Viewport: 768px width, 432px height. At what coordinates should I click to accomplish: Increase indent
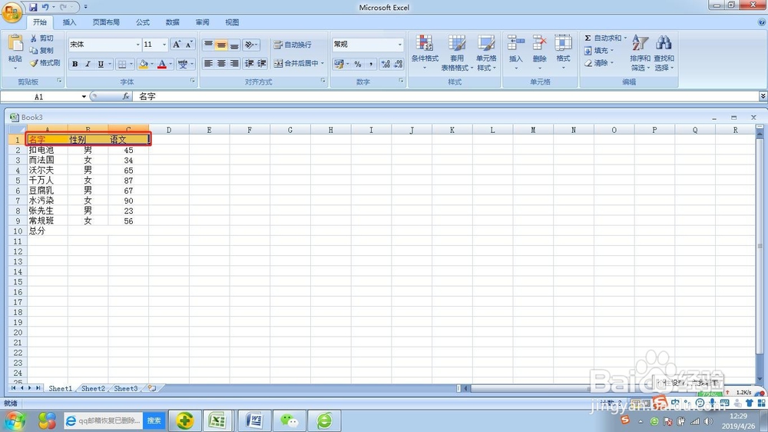tap(262, 64)
